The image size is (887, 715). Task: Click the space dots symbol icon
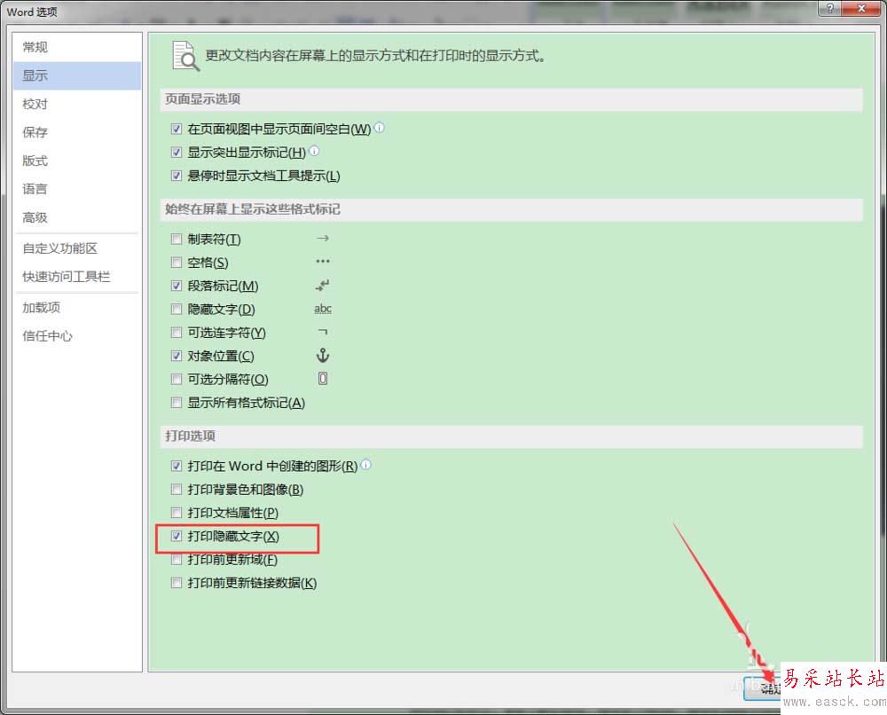click(323, 262)
